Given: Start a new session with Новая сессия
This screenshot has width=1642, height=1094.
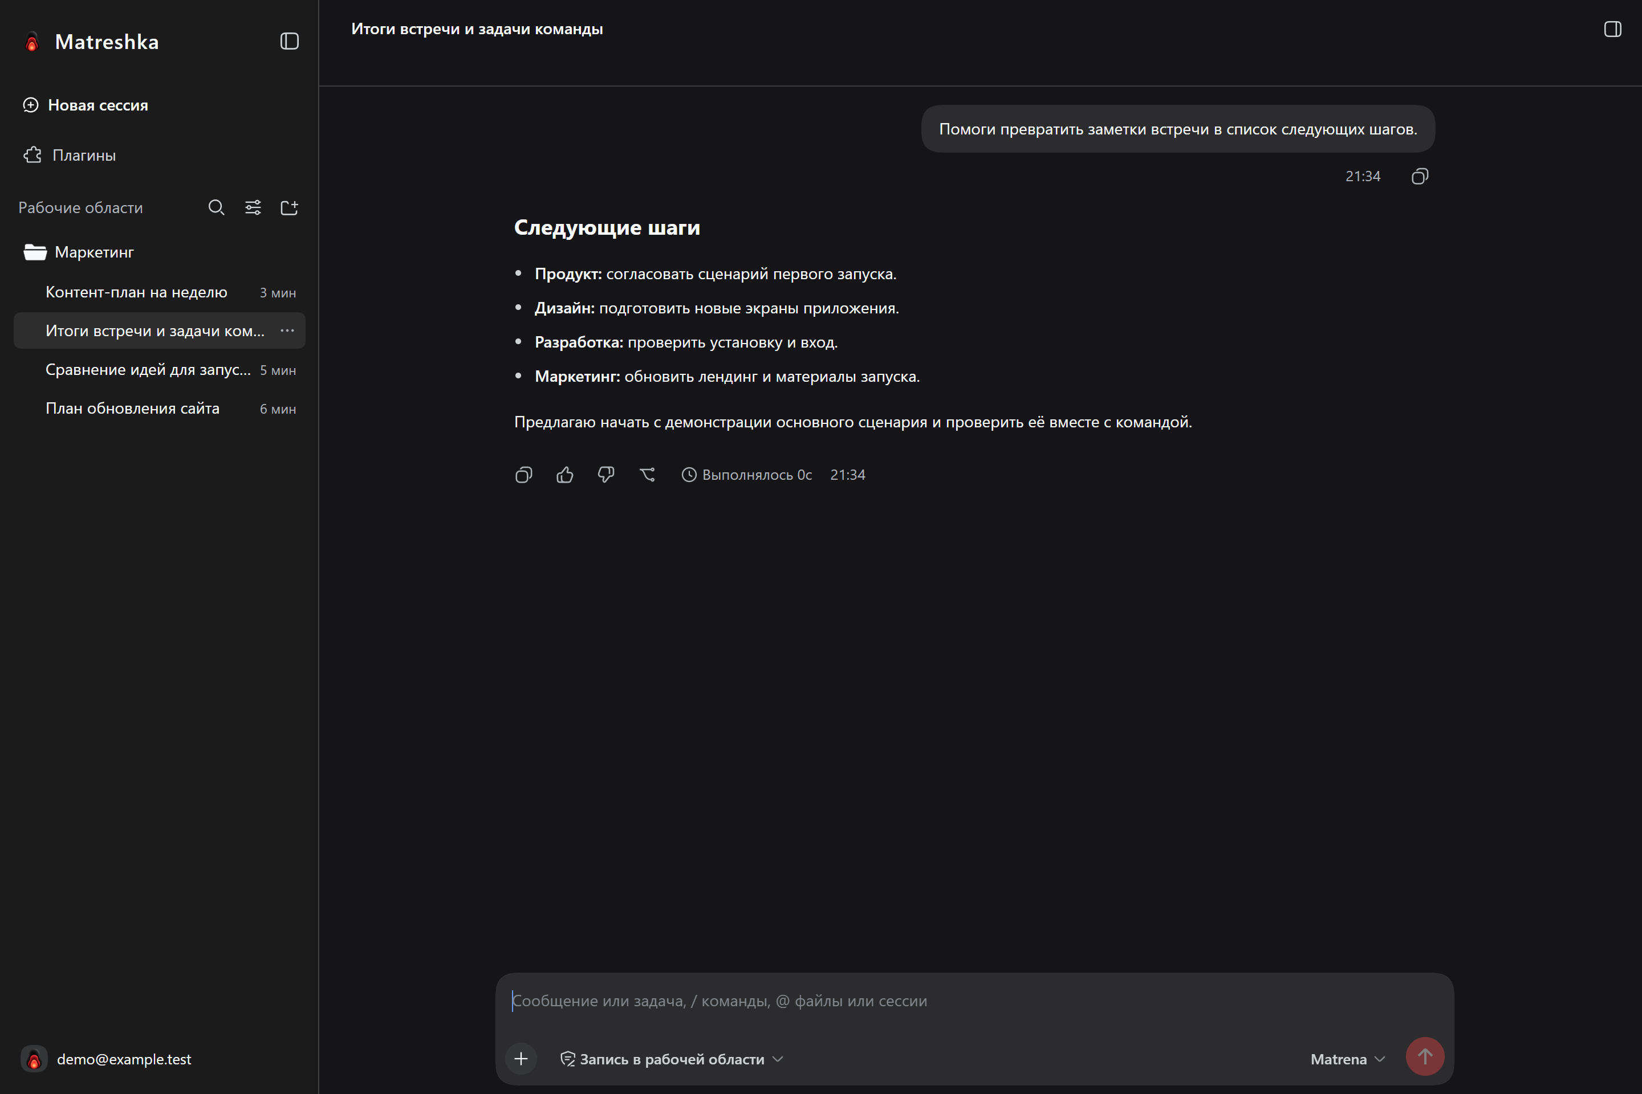Looking at the screenshot, I should click(x=85, y=105).
